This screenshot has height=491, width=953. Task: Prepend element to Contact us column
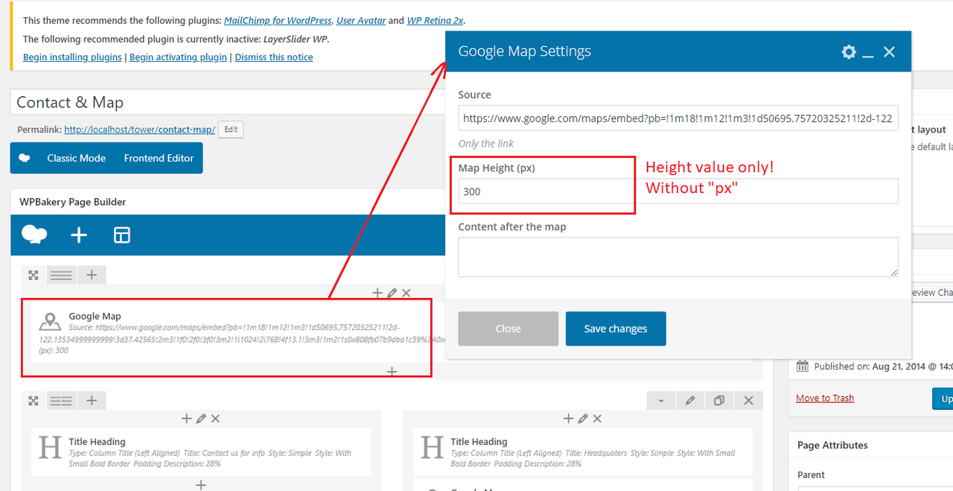(186, 419)
